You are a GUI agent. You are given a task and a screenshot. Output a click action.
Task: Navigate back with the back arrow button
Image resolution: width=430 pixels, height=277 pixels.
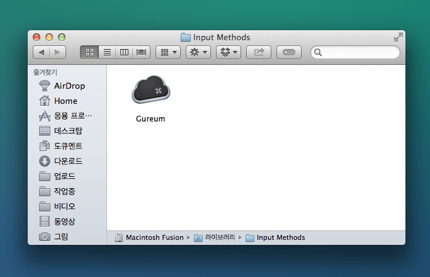click(42, 52)
